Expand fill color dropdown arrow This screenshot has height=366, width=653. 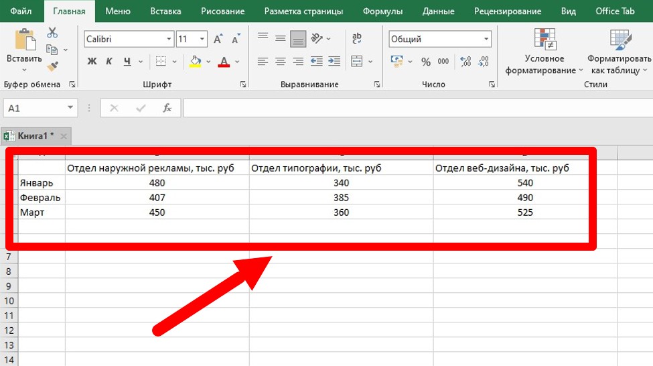[x=208, y=62]
